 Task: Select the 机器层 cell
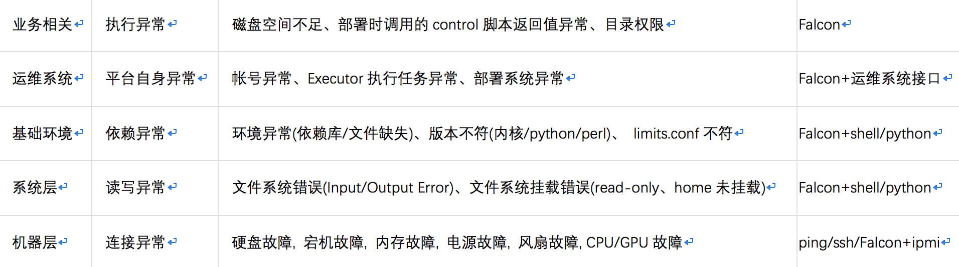pyautogui.click(x=35, y=242)
